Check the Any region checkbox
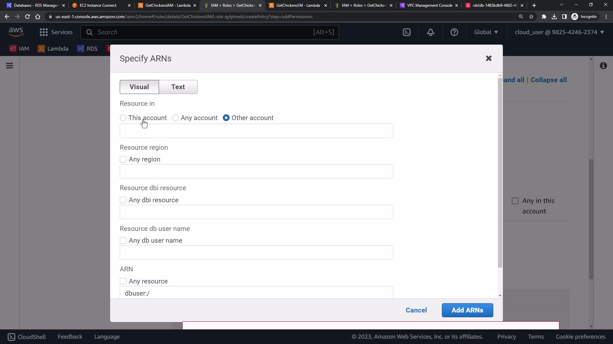The height and width of the screenshot is (344, 613). pyautogui.click(x=123, y=159)
